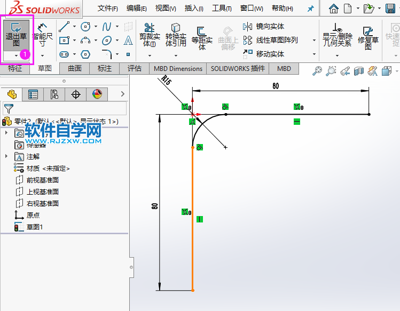Screen dimensions: 400x311
Task: Open the Line tool dropdown arrow
Action: pos(74,27)
